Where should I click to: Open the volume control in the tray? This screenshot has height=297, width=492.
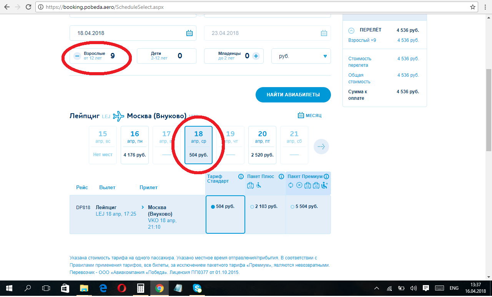coord(414,288)
